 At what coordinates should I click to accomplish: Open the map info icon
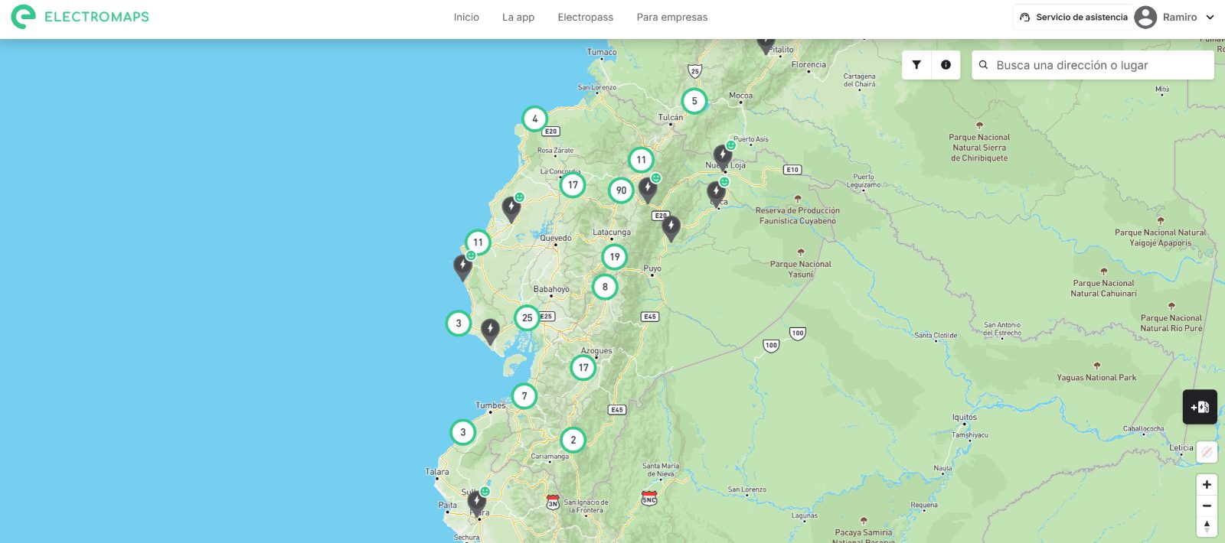tap(946, 65)
